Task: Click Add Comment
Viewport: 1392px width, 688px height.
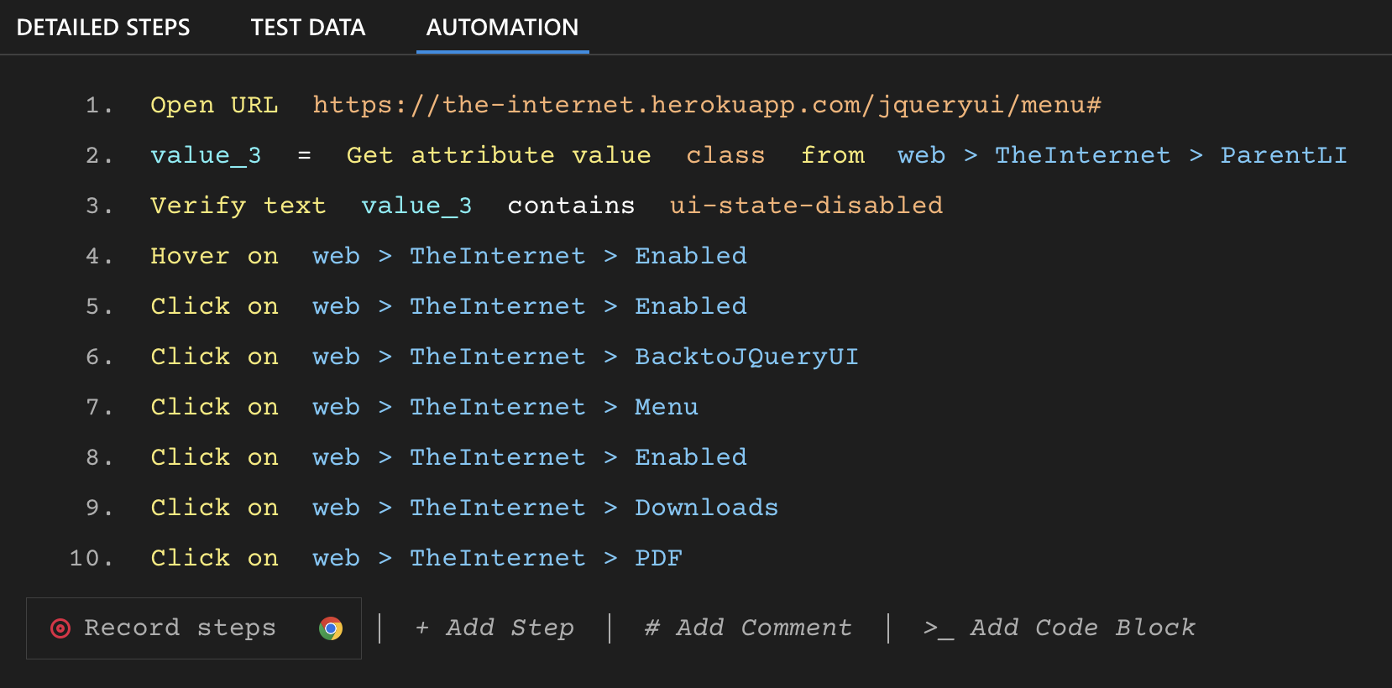Action: (x=748, y=628)
